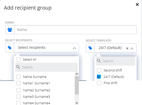Click the 'Second shift' option label
142x105 pixels.
pos(113,70)
